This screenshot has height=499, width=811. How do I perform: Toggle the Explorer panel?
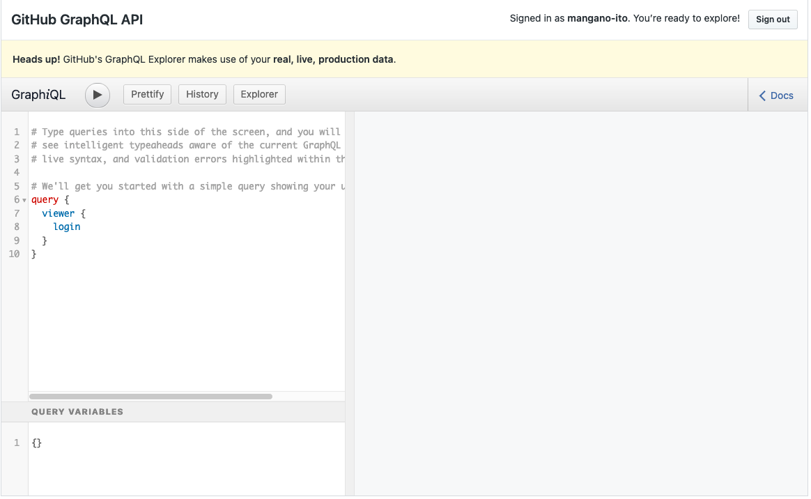[x=259, y=95]
